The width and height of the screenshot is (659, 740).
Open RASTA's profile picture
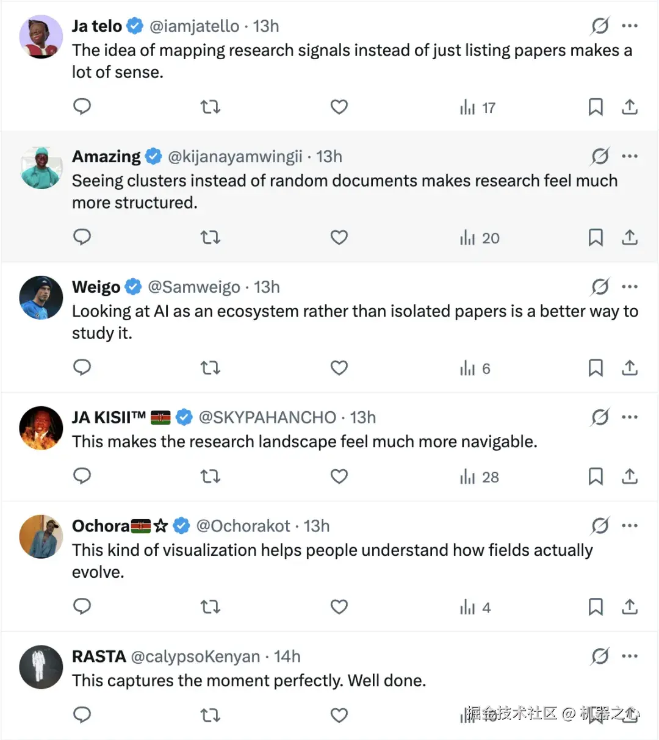pyautogui.click(x=41, y=667)
